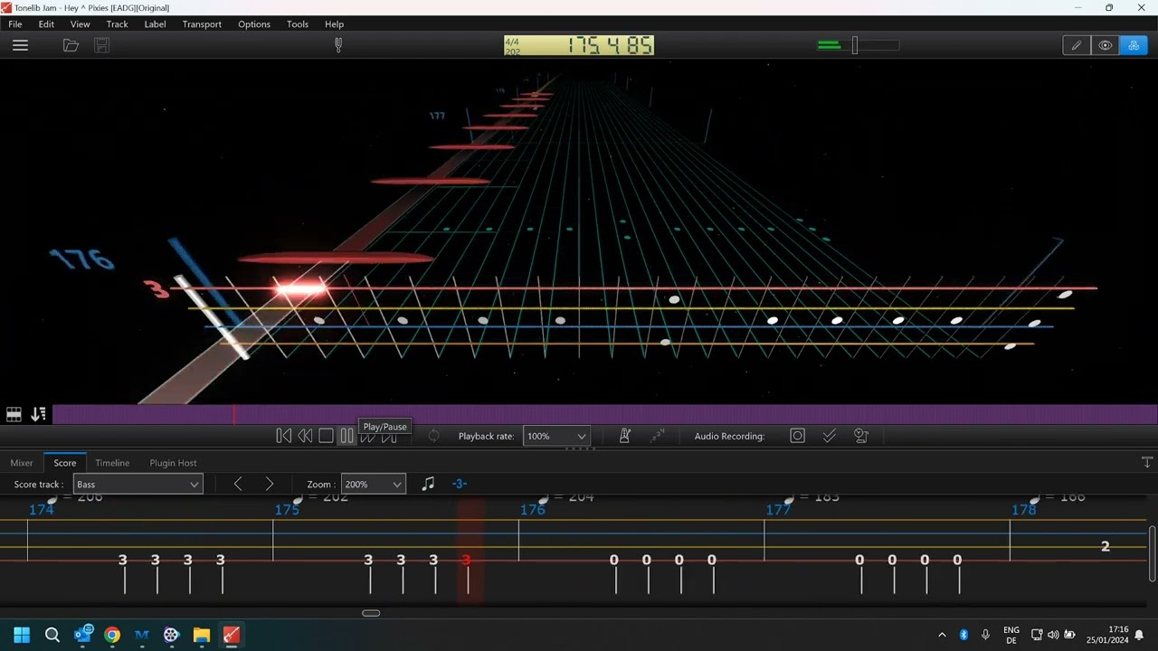The width and height of the screenshot is (1158, 651).
Task: Open File Explorer from the taskbar
Action: pos(202,635)
